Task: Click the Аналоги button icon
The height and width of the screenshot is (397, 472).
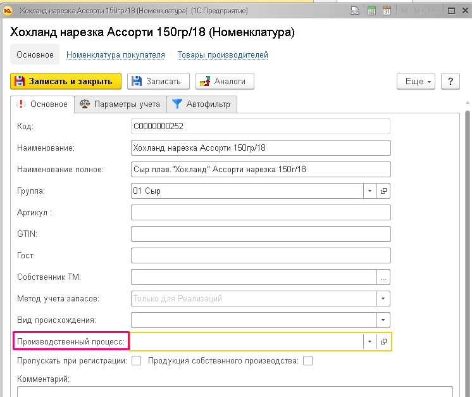Action: click(205, 81)
